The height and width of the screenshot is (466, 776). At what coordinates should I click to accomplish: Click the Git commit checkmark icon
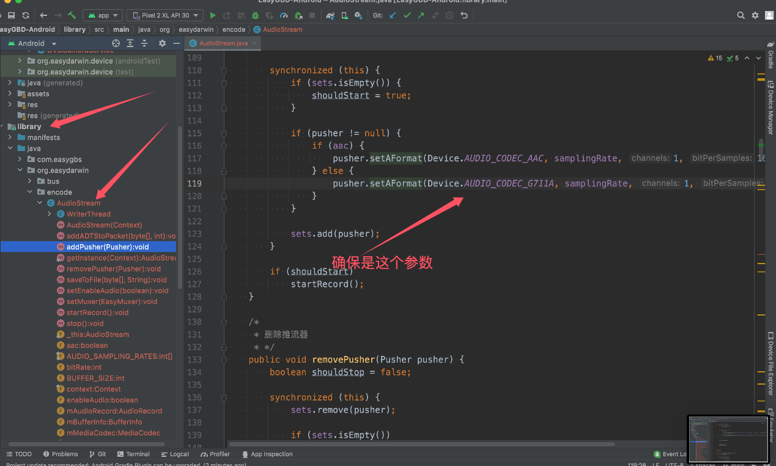point(407,15)
